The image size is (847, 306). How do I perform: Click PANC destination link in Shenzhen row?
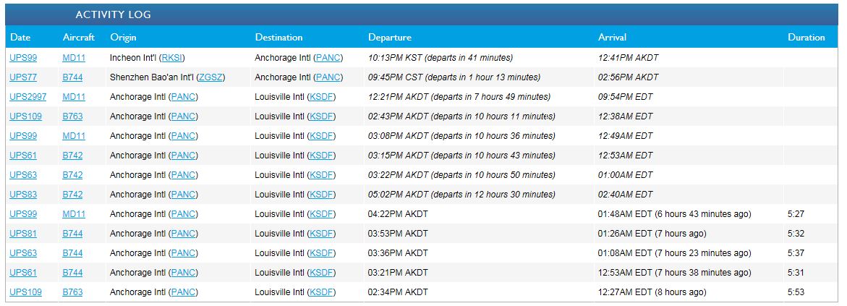(329, 77)
